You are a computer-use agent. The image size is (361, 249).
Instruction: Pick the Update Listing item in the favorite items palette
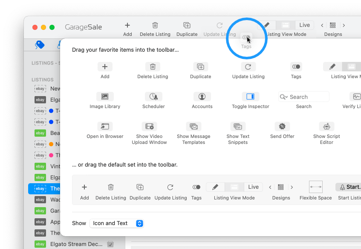tap(248, 67)
